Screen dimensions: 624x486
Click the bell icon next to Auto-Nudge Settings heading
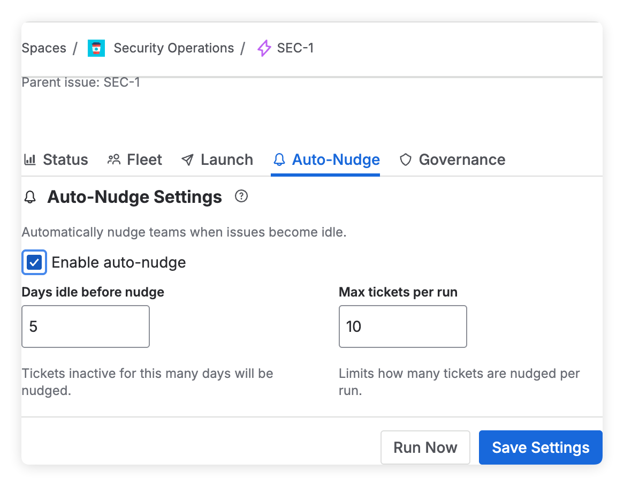(x=30, y=197)
